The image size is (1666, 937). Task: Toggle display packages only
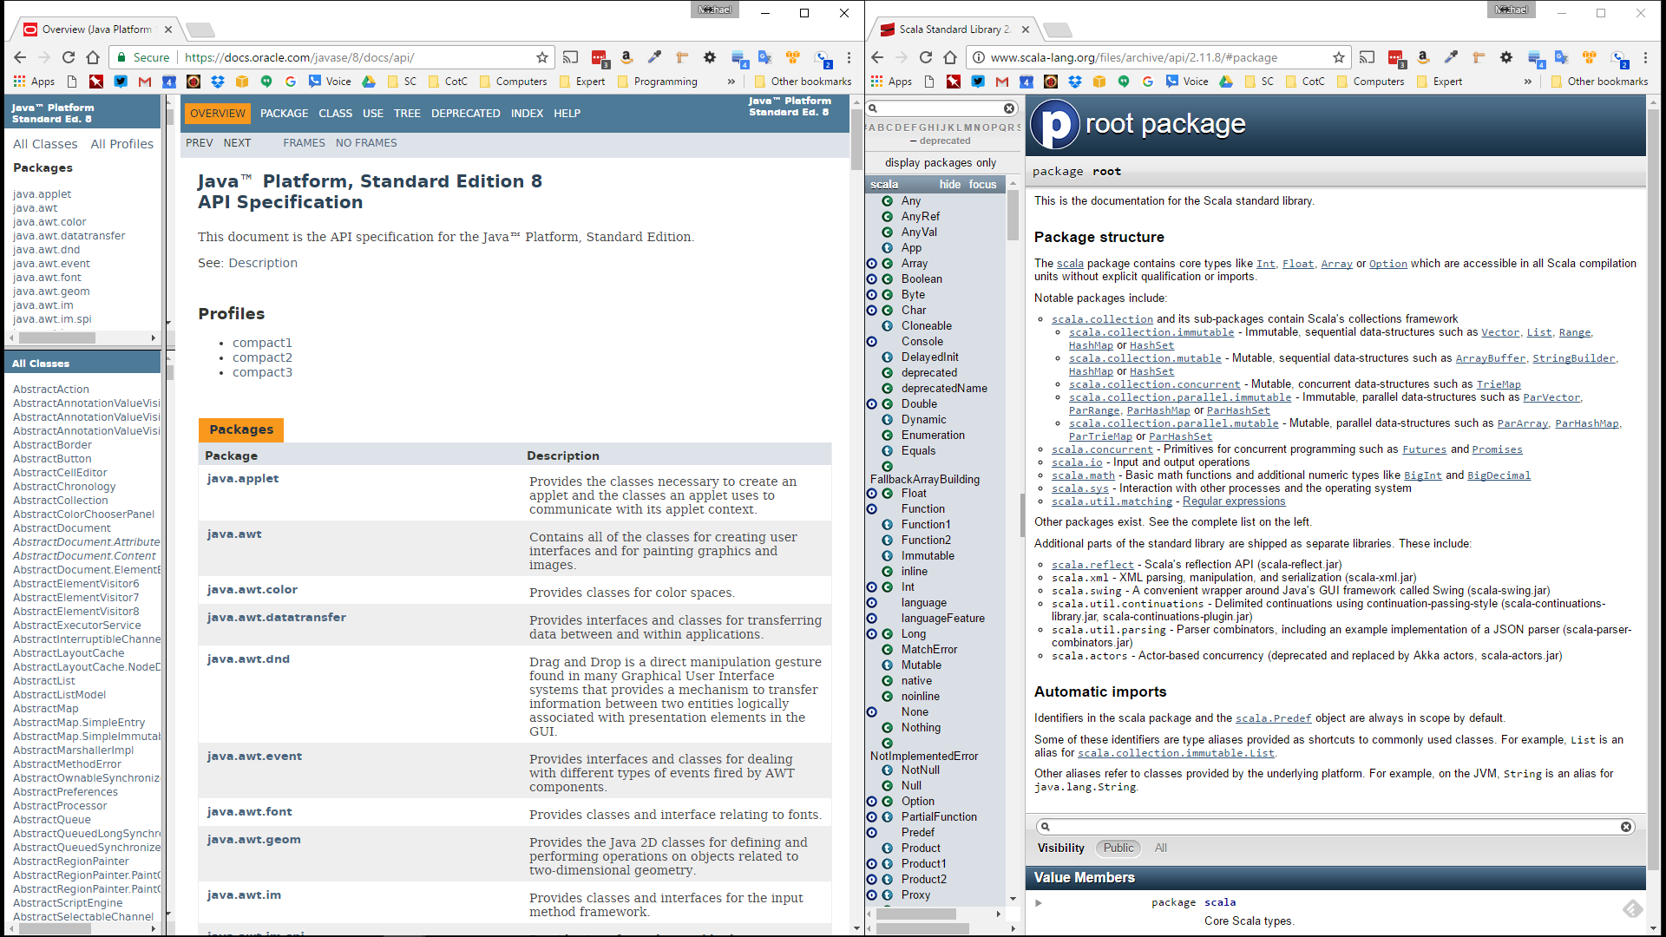(941, 162)
